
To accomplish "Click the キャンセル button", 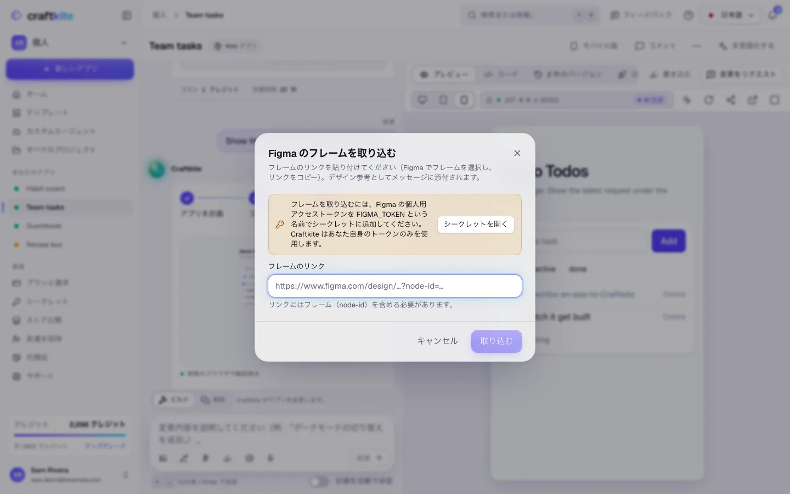I will pyautogui.click(x=437, y=341).
